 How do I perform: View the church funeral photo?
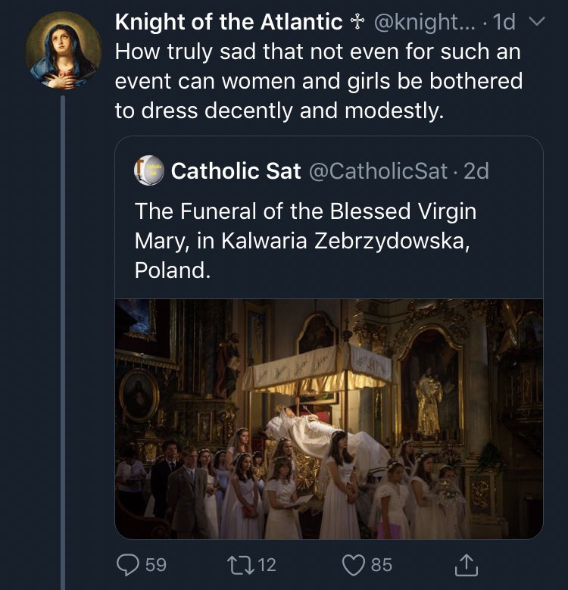point(329,418)
